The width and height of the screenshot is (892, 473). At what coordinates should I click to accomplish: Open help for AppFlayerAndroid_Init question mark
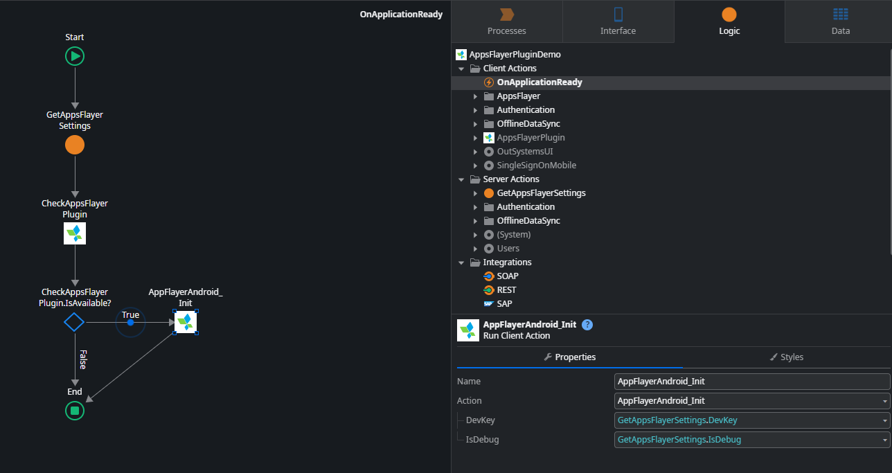click(587, 325)
